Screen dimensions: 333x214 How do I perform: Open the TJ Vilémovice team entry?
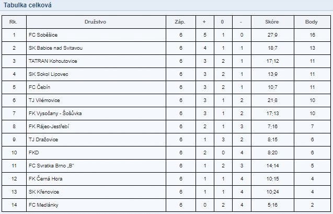[x=44, y=100]
